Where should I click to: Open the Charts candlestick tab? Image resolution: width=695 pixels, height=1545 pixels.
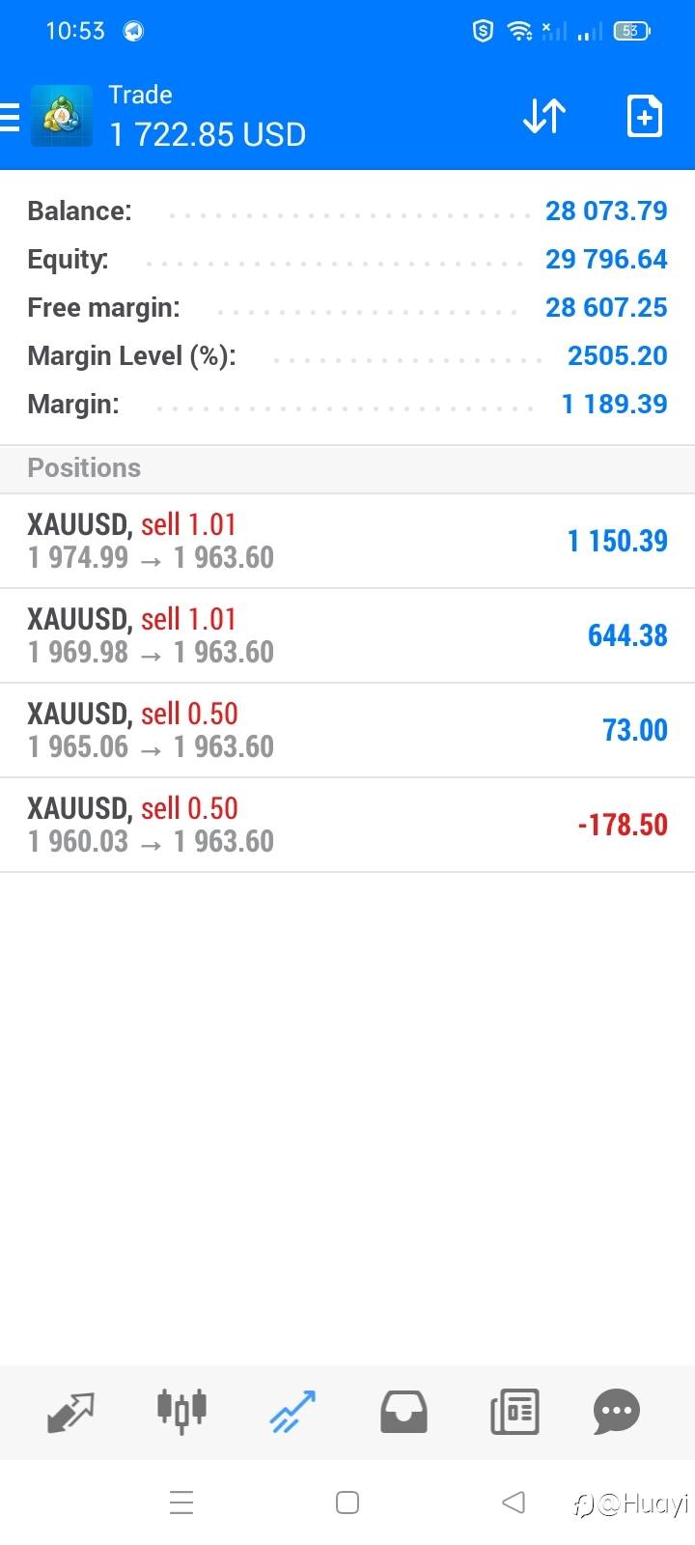[181, 1412]
